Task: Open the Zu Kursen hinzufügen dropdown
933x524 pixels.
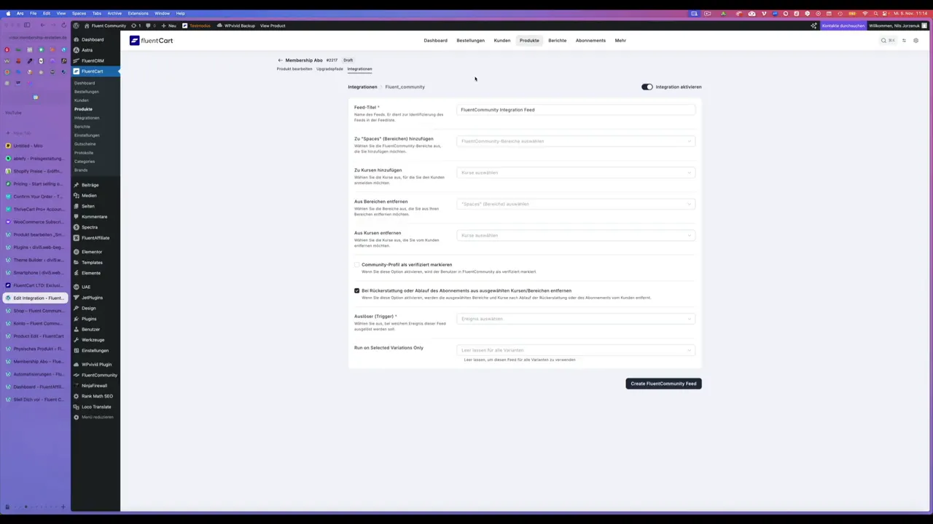Action: coord(576,172)
